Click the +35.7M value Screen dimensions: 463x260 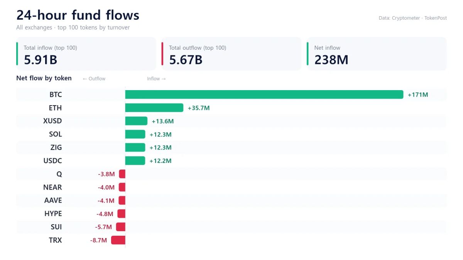coord(199,108)
